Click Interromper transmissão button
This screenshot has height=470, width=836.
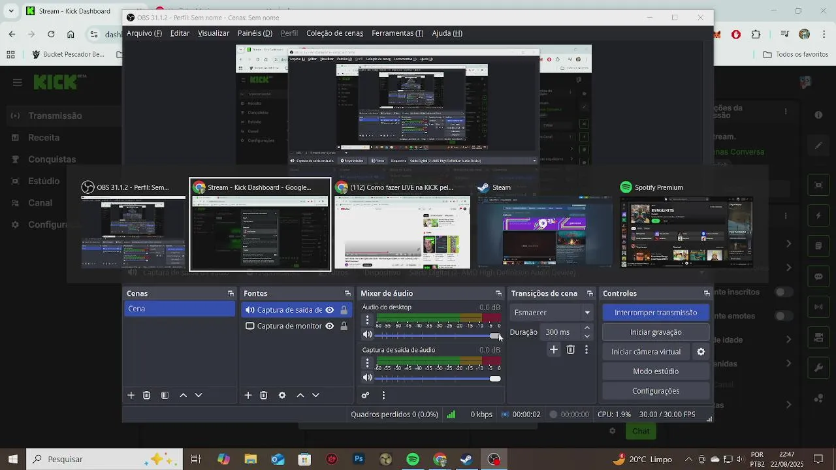pos(656,313)
